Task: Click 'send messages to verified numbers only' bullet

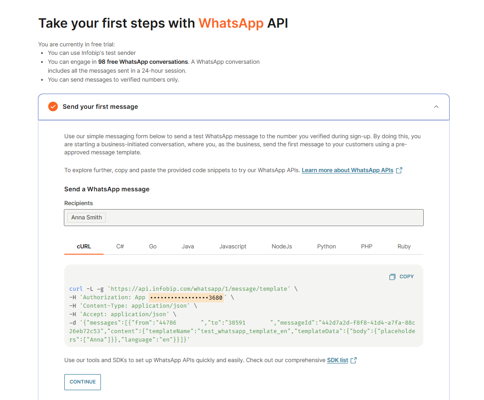Action: (113, 80)
